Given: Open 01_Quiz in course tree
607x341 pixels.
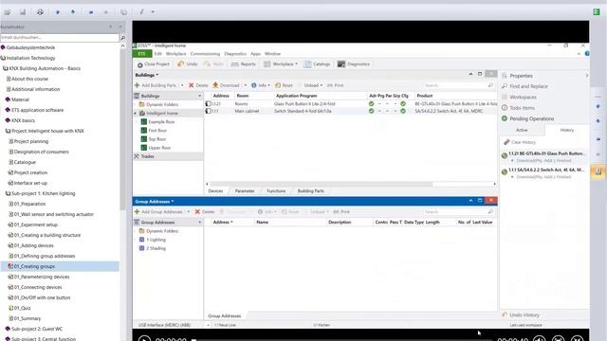Looking at the screenshot, I should [22, 308].
